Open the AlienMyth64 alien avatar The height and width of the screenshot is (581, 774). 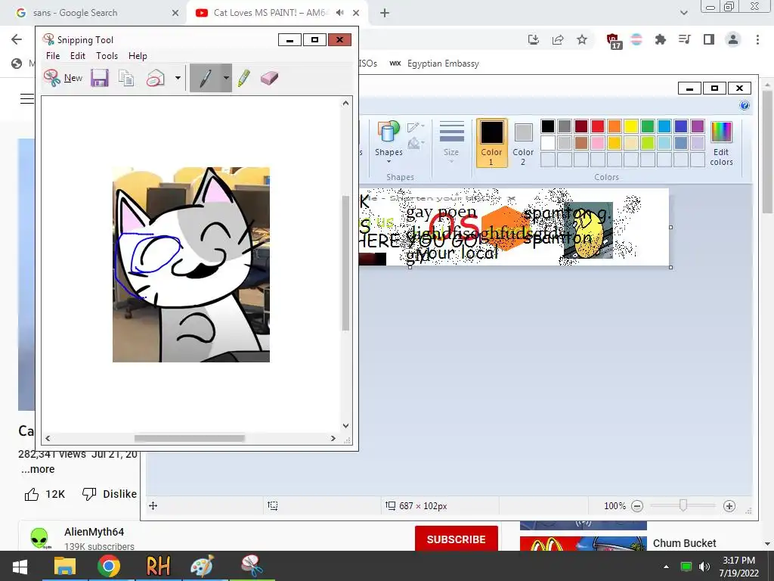39,539
